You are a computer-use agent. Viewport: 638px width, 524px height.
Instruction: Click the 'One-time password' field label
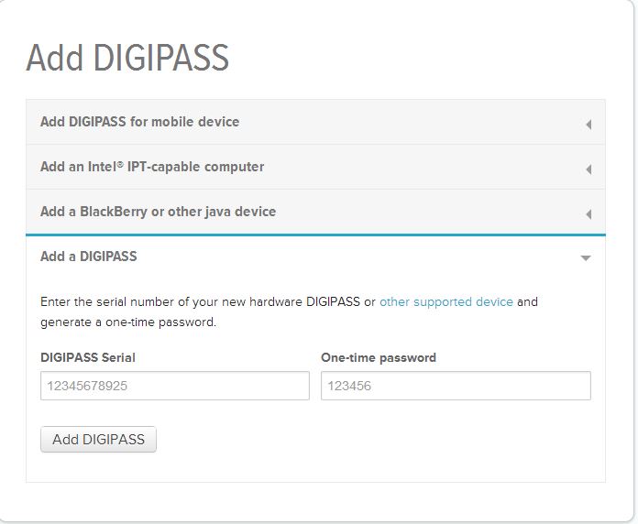point(378,357)
